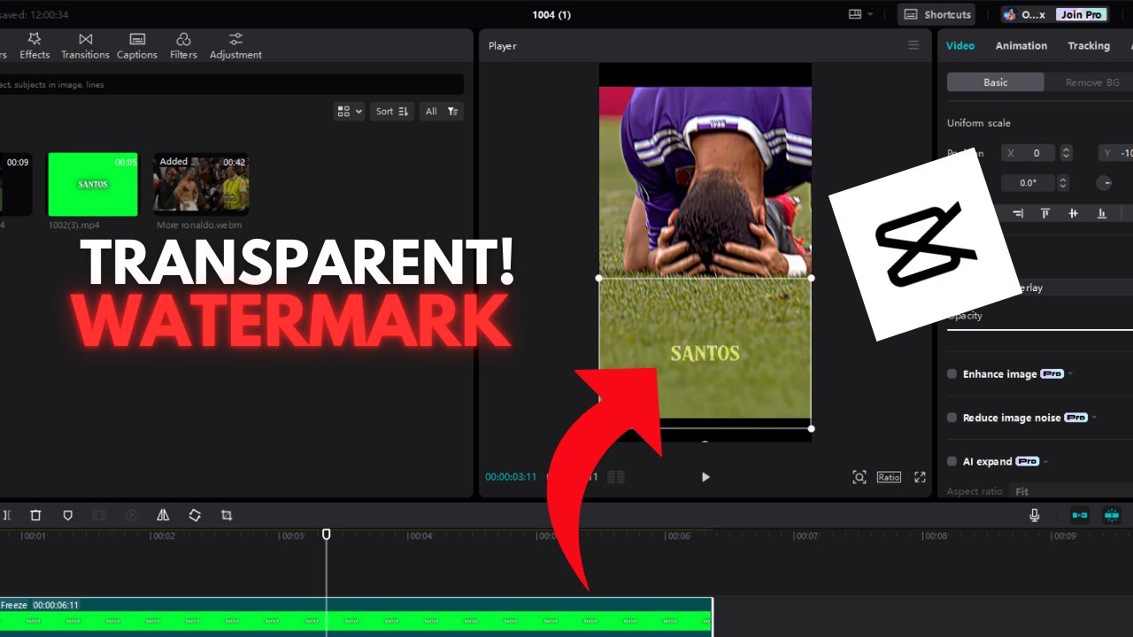1133x637 pixels.
Task: Click the freeze frame icon in timeline toolbar
Action: 99,515
